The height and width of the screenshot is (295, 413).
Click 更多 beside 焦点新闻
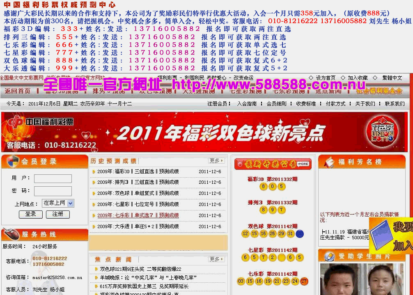click(216, 259)
